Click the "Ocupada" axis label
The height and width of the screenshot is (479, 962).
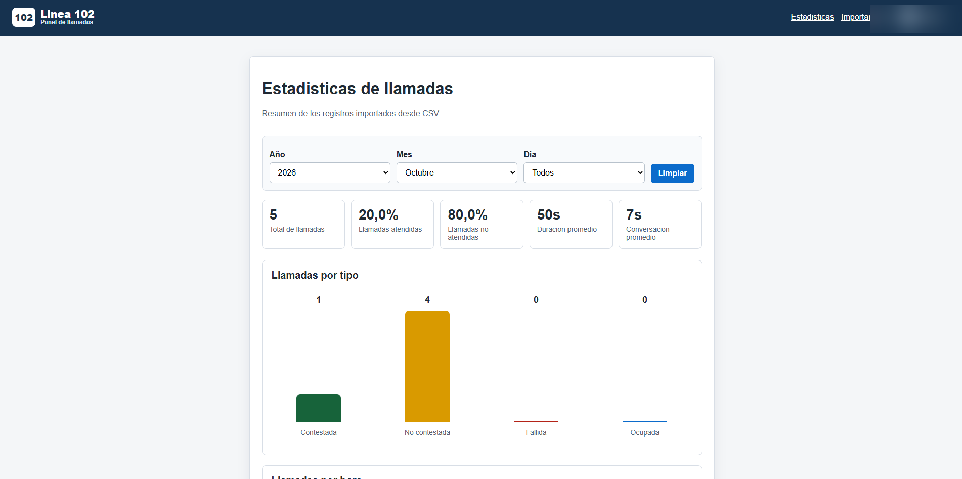(x=645, y=432)
